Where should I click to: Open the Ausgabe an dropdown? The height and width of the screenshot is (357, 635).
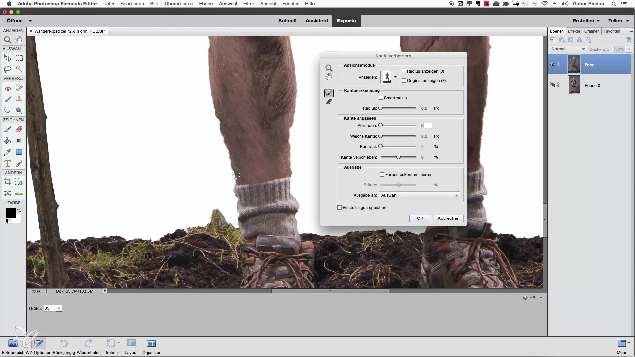tap(419, 195)
